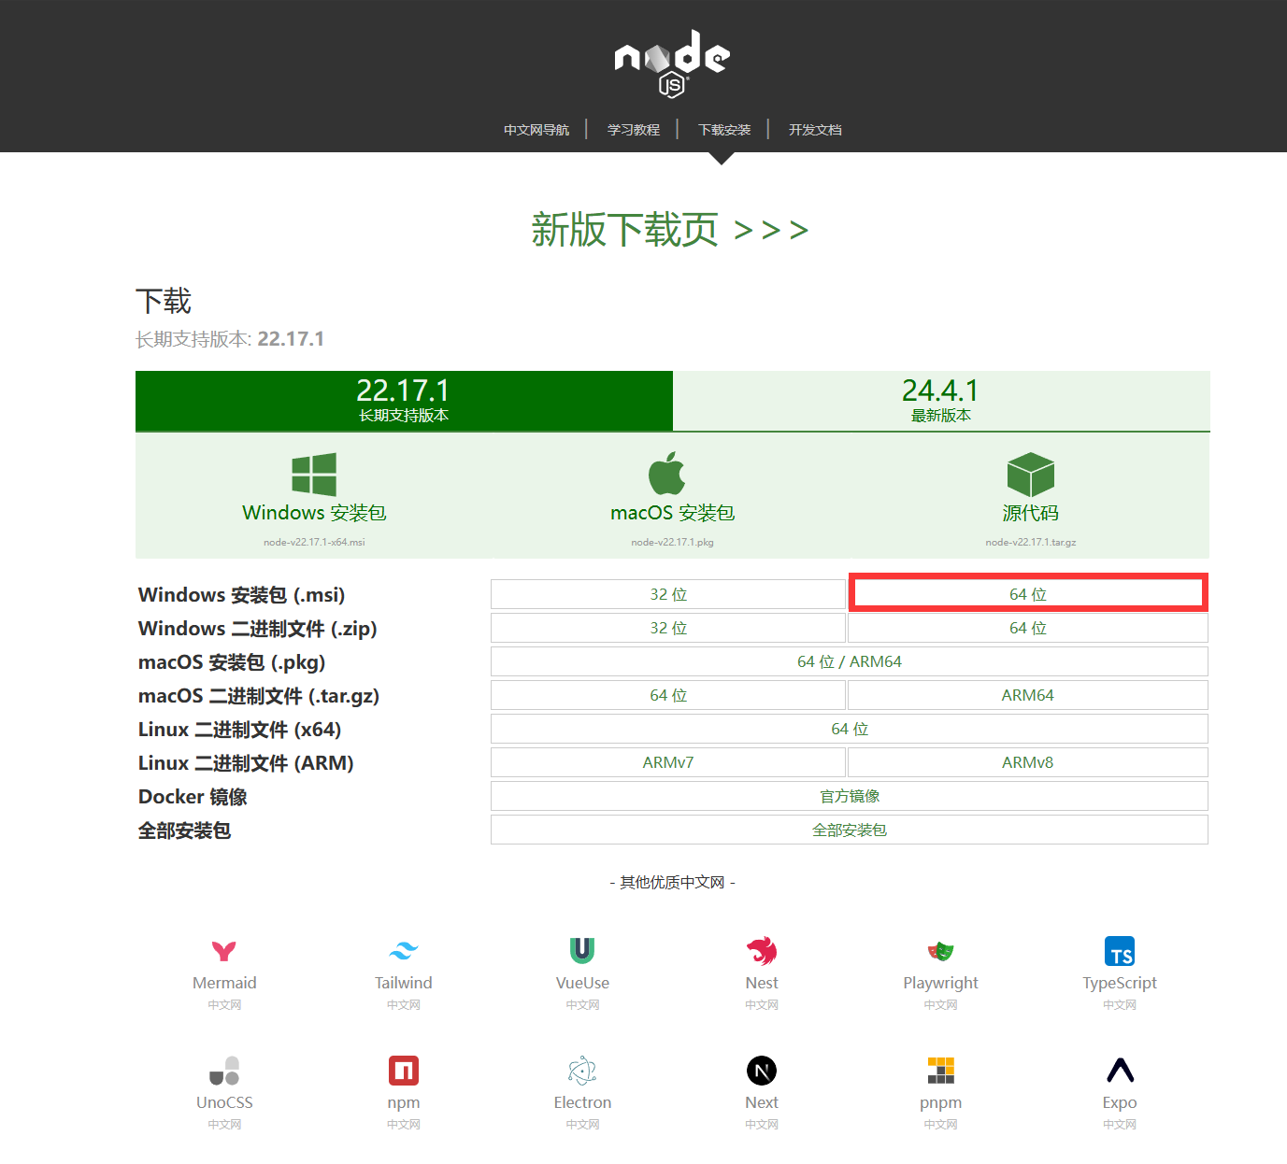Download the 64 位 Windows .msi installer
Image resolution: width=1287 pixels, height=1164 pixels.
tap(1027, 594)
